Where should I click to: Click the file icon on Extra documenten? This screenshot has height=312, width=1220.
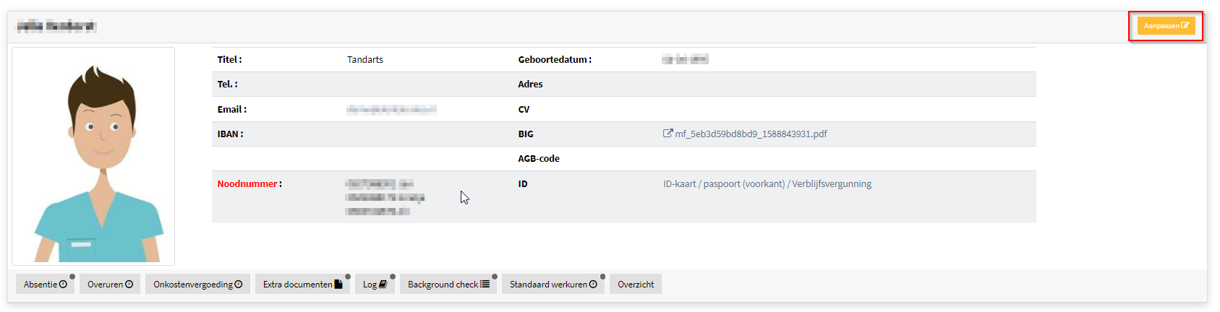[338, 285]
